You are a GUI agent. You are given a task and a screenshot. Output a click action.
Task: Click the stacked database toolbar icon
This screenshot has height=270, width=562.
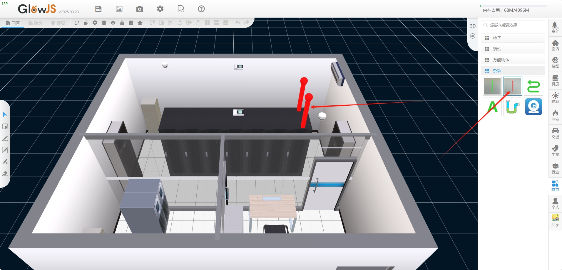coord(226,23)
